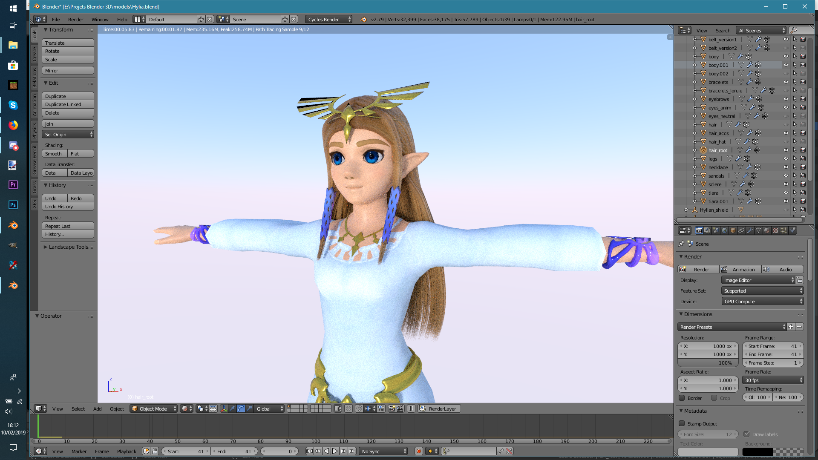Image resolution: width=818 pixels, height=460 pixels.
Task: Toggle viewport visibility of hair_root
Action: [x=786, y=150]
